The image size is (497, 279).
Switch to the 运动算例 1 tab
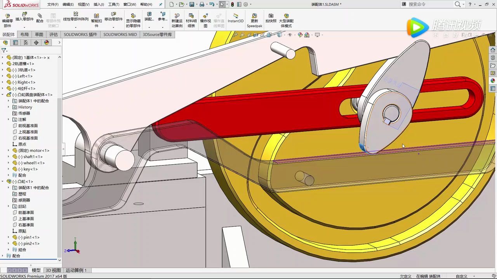pyautogui.click(x=76, y=270)
